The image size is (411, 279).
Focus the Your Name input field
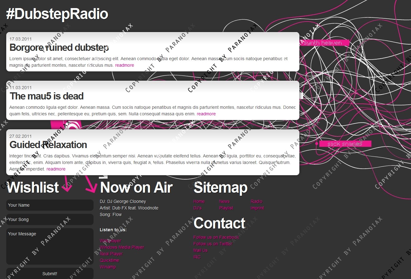tap(50, 205)
